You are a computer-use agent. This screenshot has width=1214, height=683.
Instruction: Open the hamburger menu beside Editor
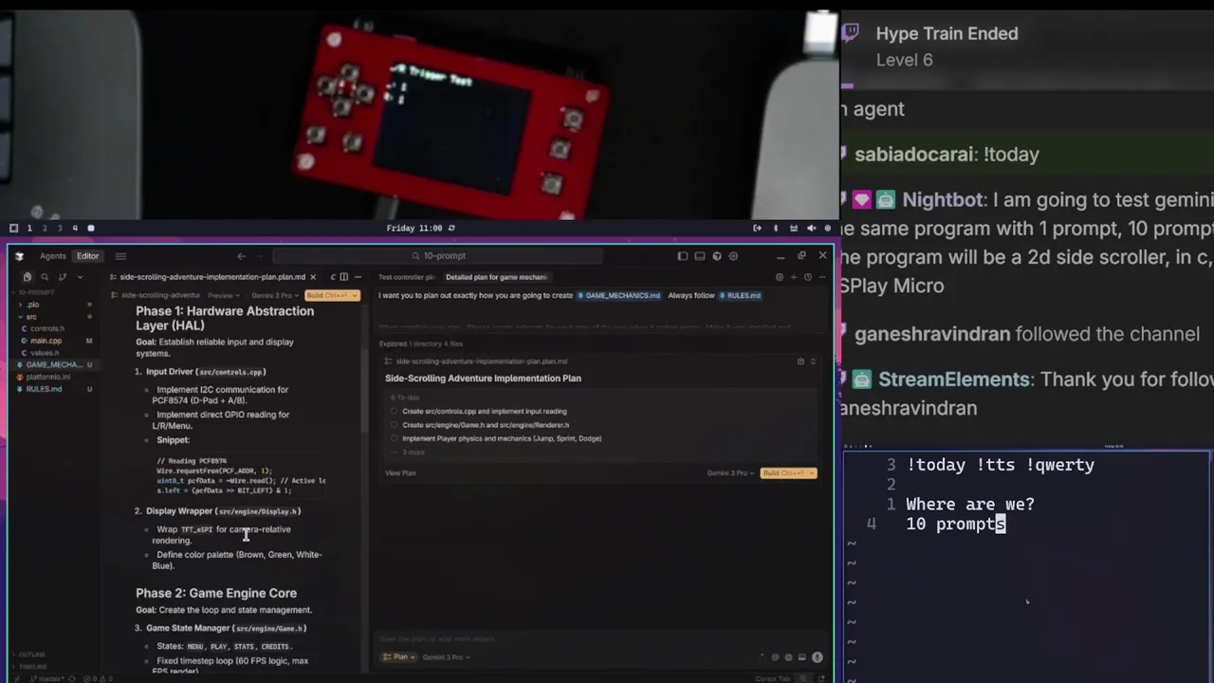(x=120, y=256)
